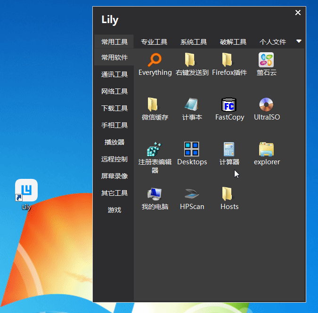Launch the 注册表编辑器 registry editor
The height and width of the screenshot is (313, 318).
click(x=155, y=150)
